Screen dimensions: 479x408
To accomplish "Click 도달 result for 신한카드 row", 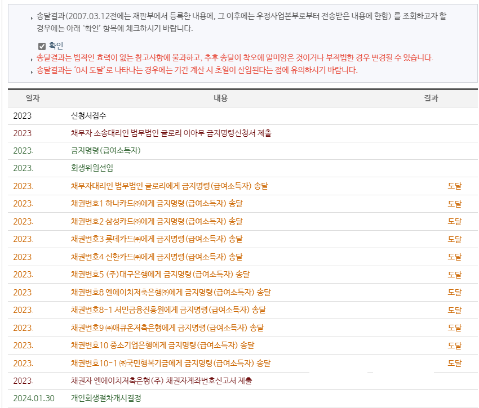I will 454,257.
